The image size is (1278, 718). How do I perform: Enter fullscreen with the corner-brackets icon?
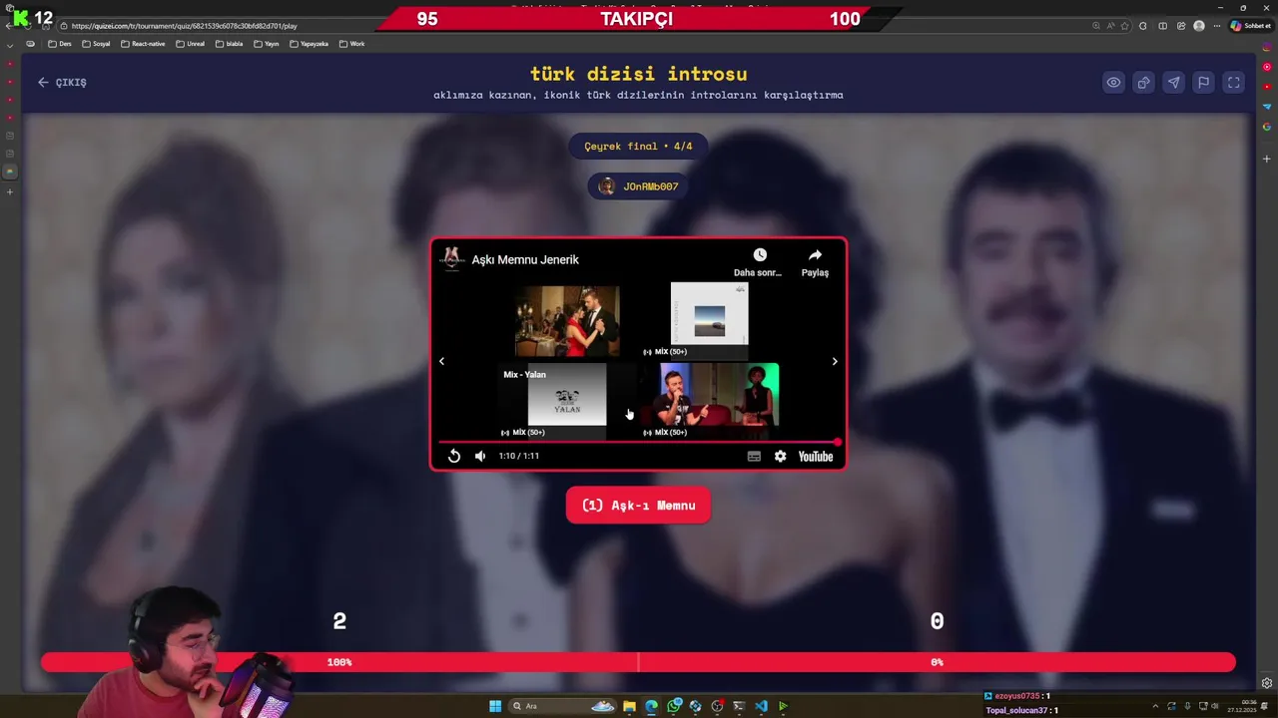coord(1234,83)
